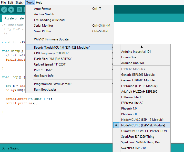
Task: Choose Auto Format from Tools menu
Action: point(70,9)
